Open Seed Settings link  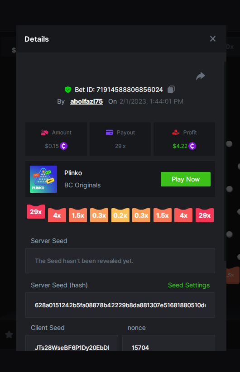tap(189, 285)
